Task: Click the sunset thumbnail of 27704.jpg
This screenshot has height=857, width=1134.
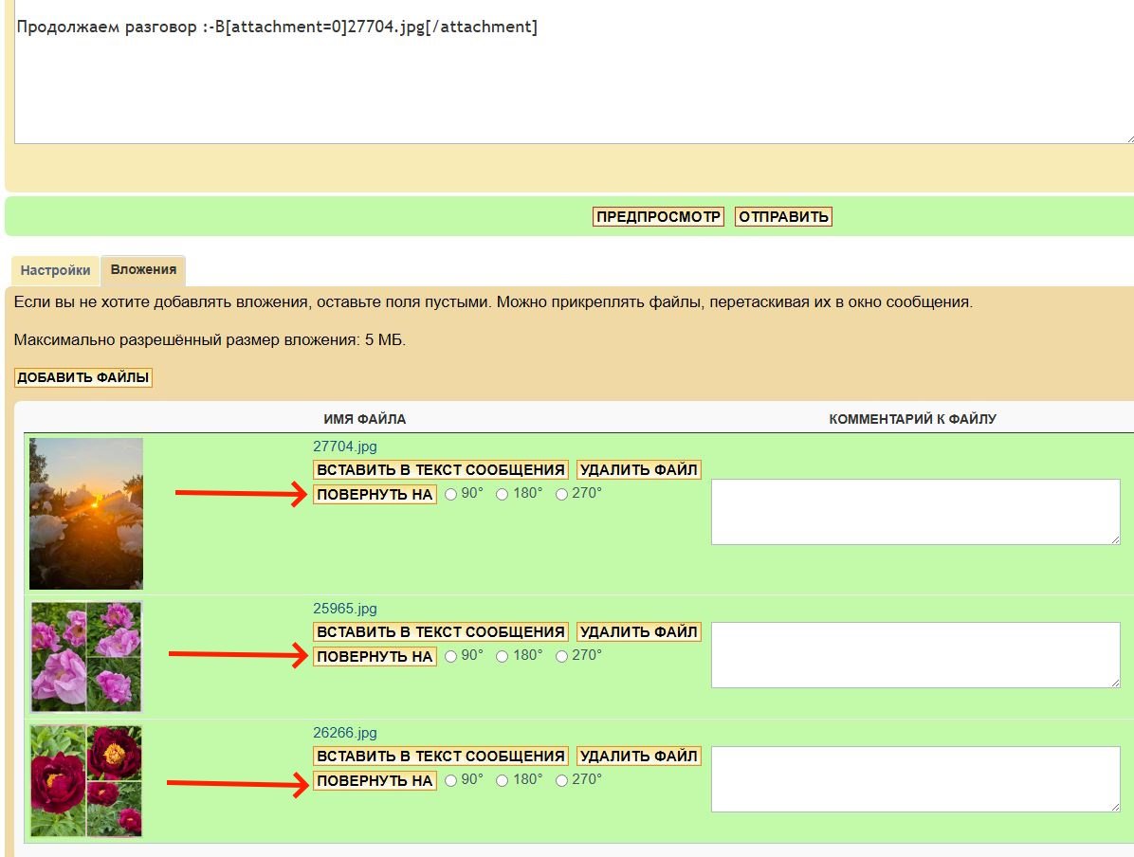Action: (x=86, y=514)
